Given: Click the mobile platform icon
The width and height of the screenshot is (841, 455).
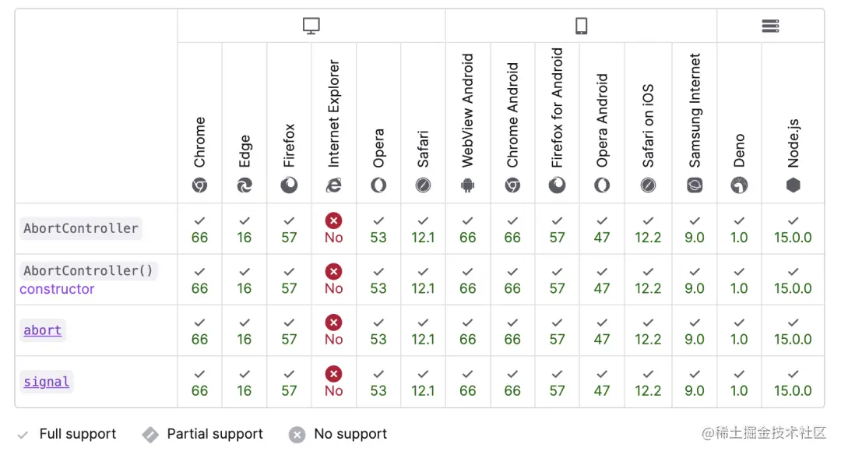Looking at the screenshot, I should (x=581, y=26).
